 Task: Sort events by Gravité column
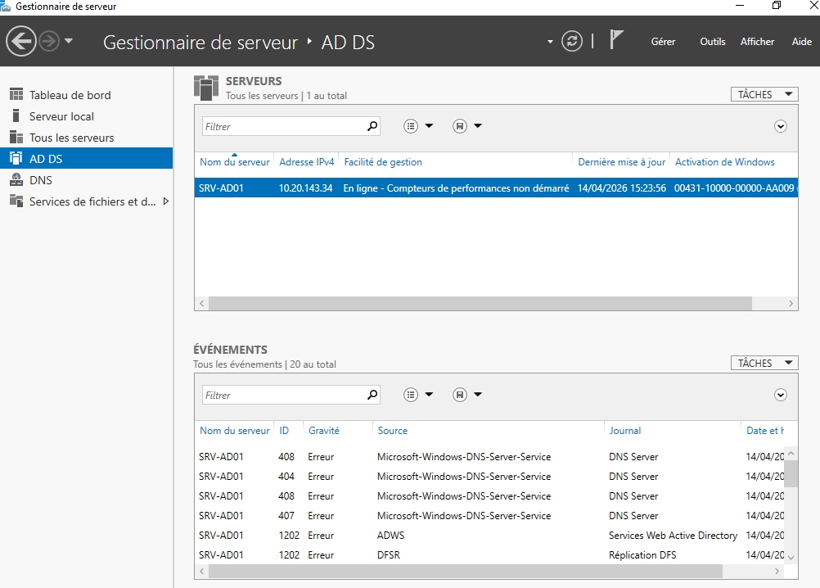pyautogui.click(x=324, y=431)
